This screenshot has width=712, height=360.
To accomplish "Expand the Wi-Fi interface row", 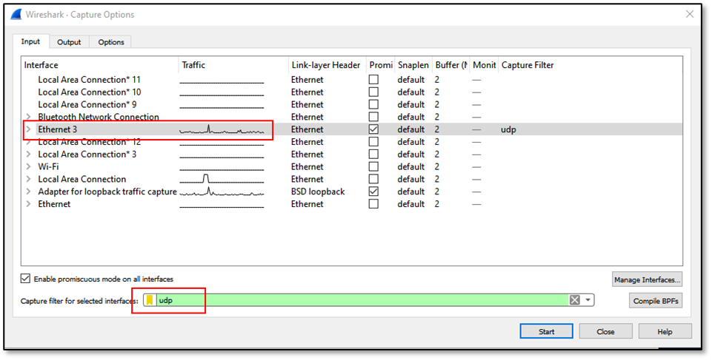I will [28, 166].
